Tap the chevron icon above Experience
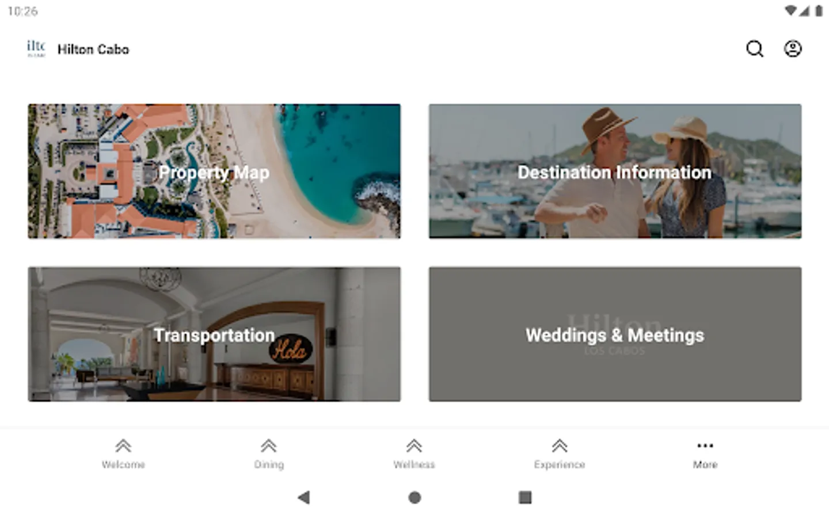 560,446
